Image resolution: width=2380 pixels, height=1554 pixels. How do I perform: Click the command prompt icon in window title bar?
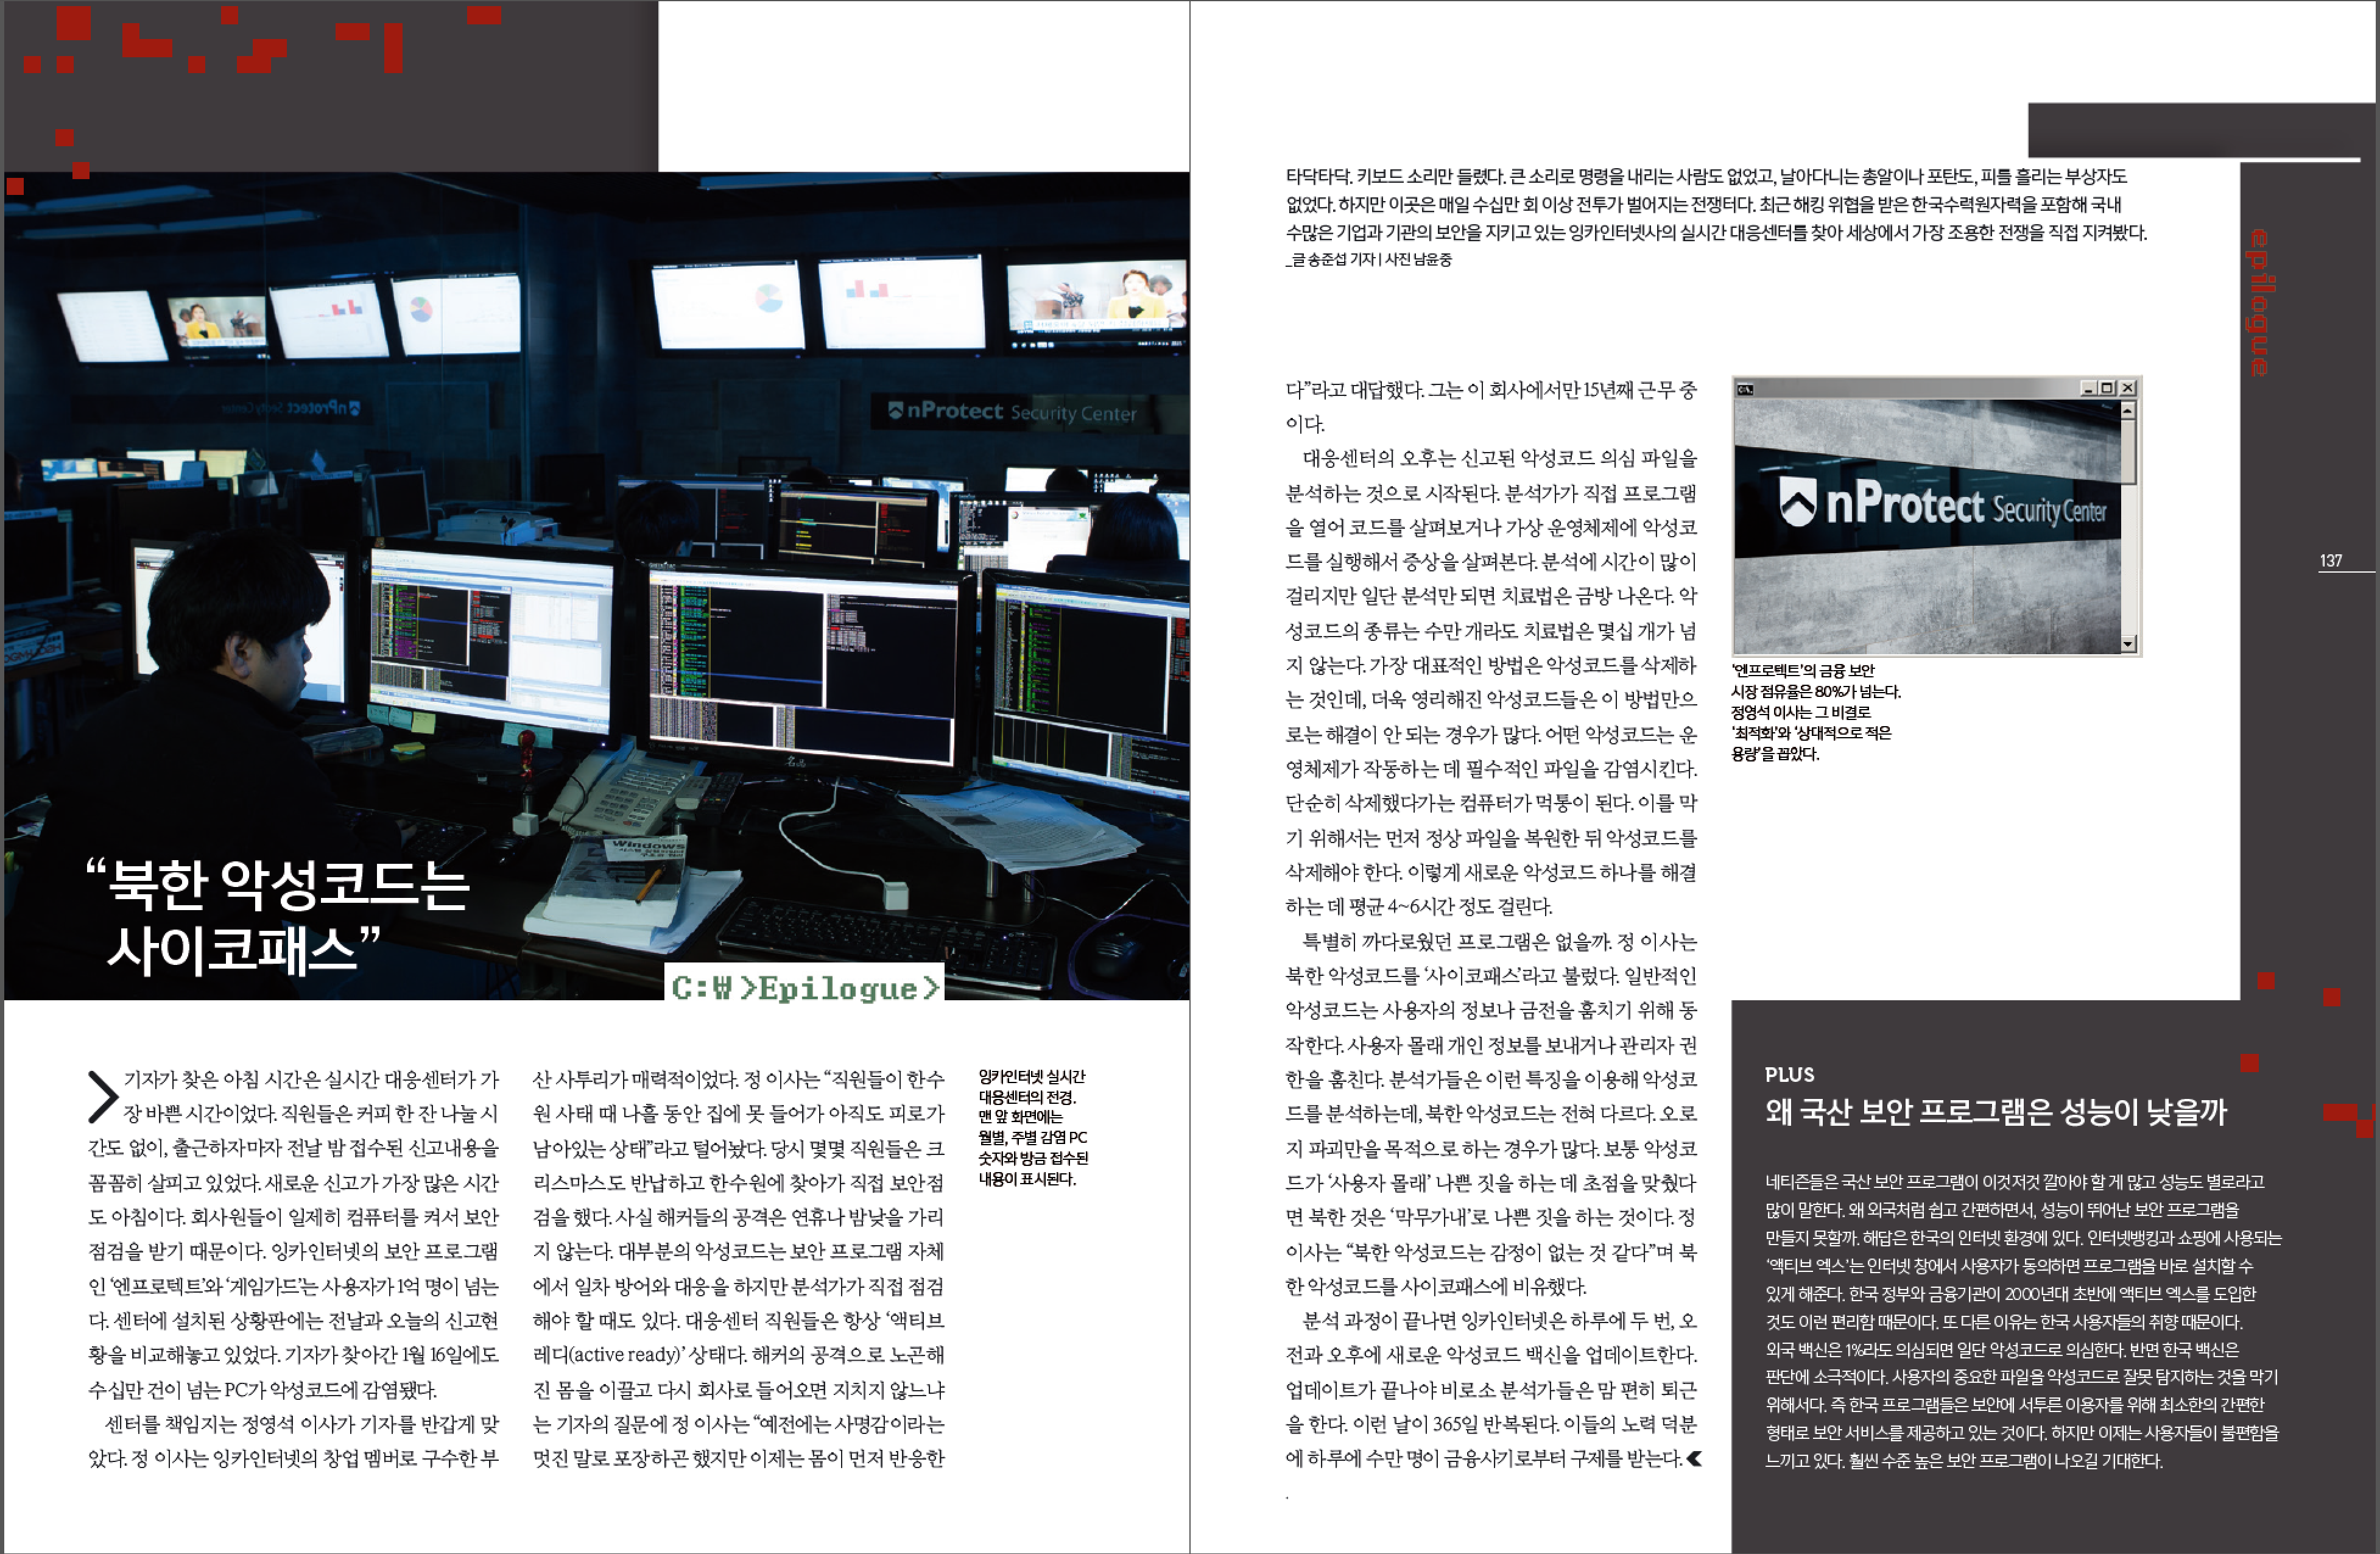[1745, 389]
